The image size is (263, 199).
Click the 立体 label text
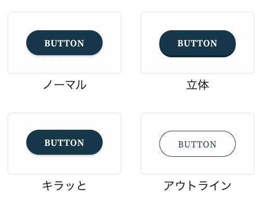point(198,85)
